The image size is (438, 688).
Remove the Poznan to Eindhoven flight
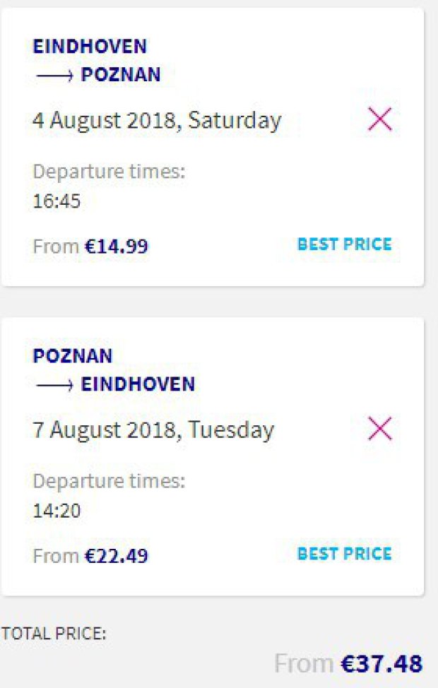[x=380, y=429]
